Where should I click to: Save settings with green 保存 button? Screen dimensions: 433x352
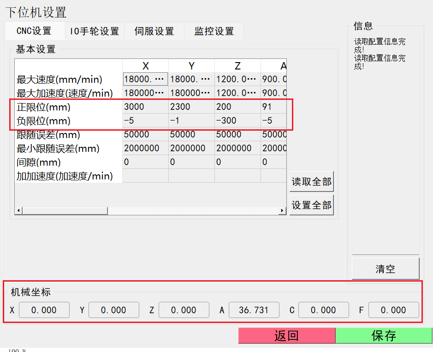[384, 336]
